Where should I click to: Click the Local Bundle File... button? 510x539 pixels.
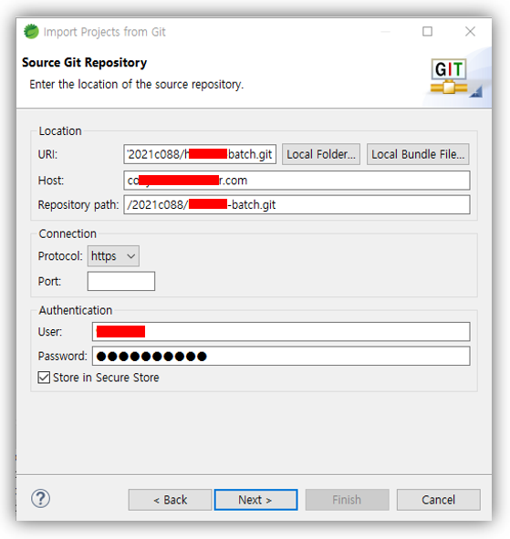(418, 154)
